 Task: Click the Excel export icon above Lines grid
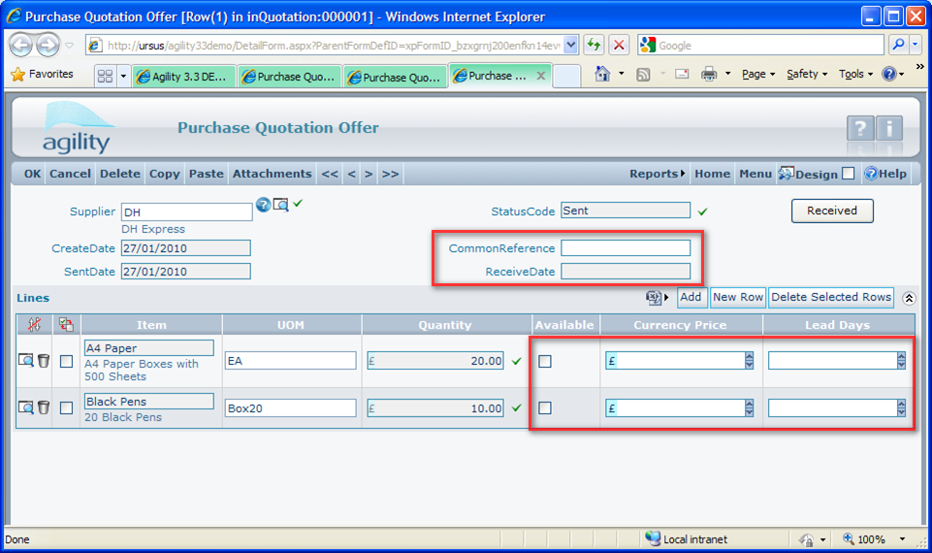pos(657,298)
